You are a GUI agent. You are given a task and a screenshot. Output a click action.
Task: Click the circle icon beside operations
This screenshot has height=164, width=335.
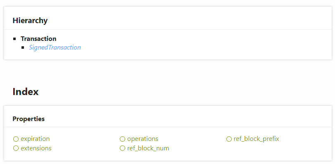tap(122, 139)
